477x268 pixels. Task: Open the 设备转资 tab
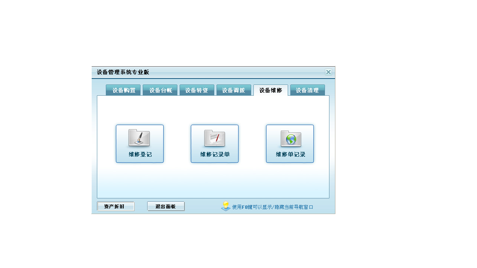(x=197, y=90)
